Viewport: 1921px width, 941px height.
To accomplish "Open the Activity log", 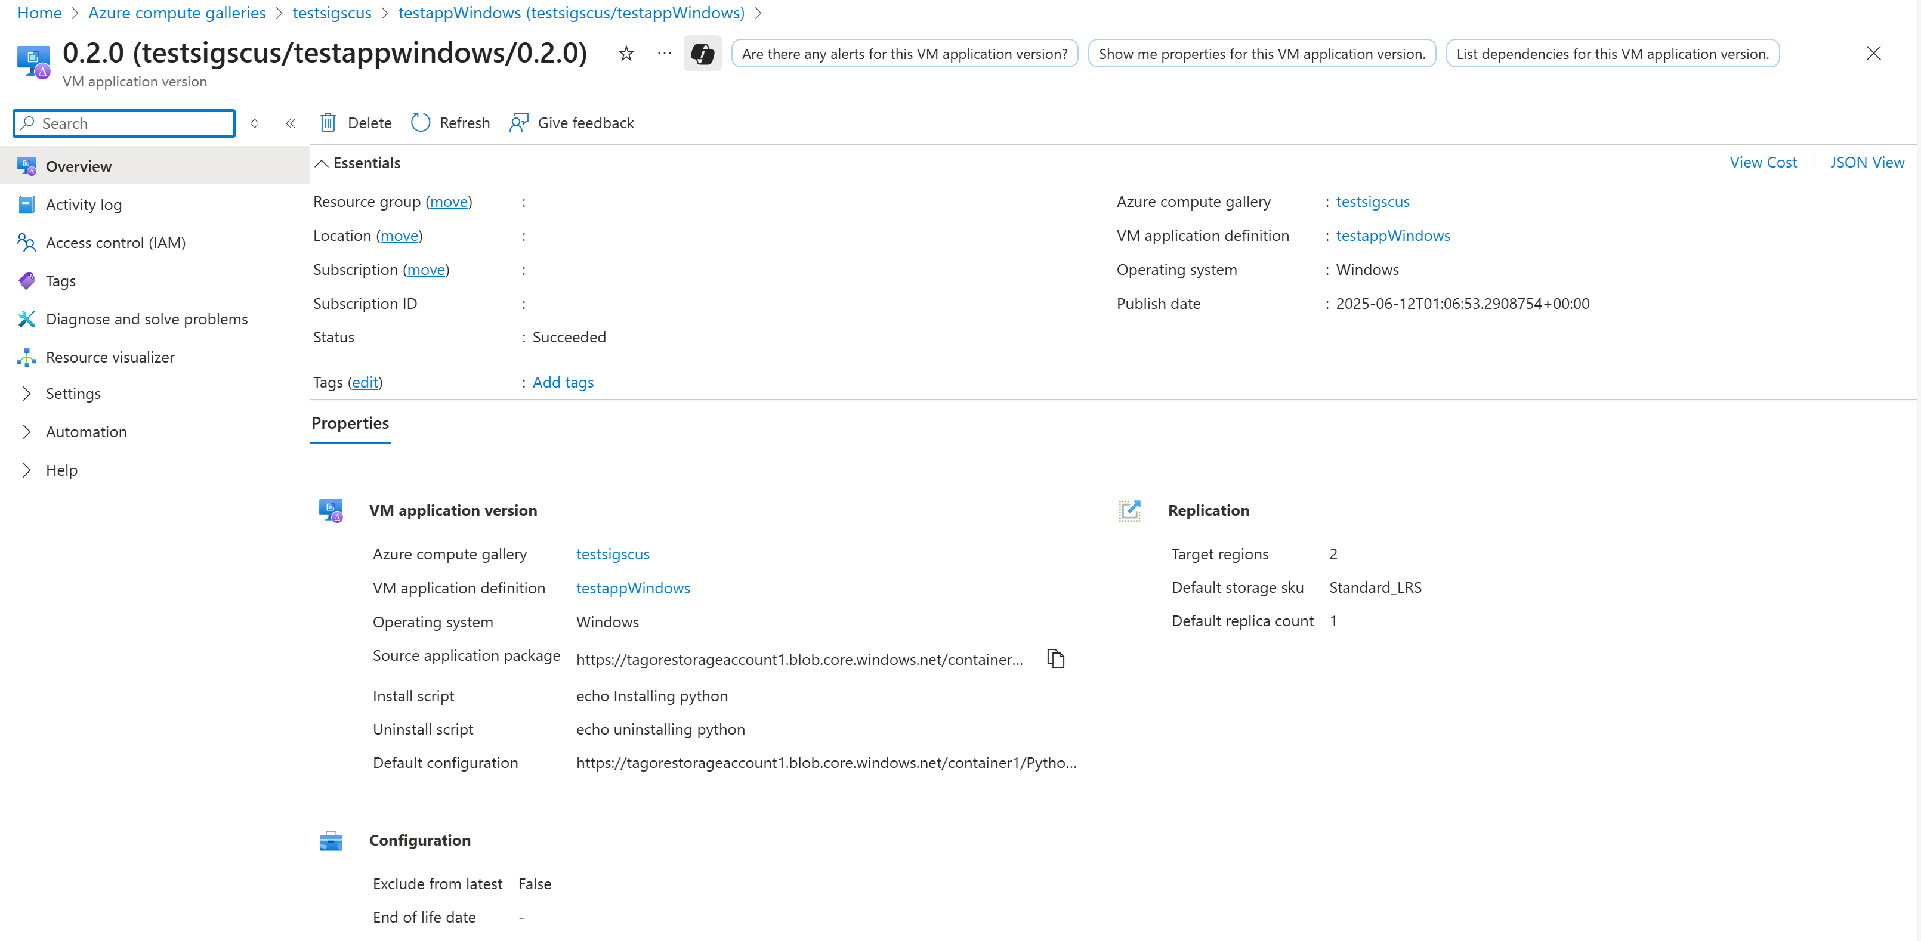I will click(x=84, y=203).
